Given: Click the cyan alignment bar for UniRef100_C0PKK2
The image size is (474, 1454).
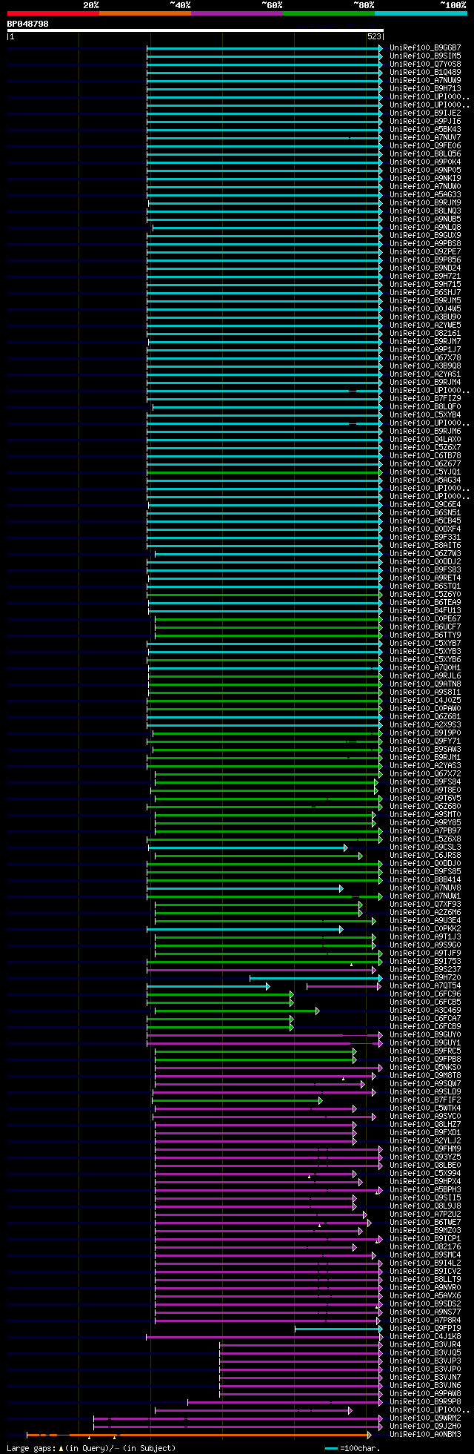Looking at the screenshot, I should coord(244,928).
